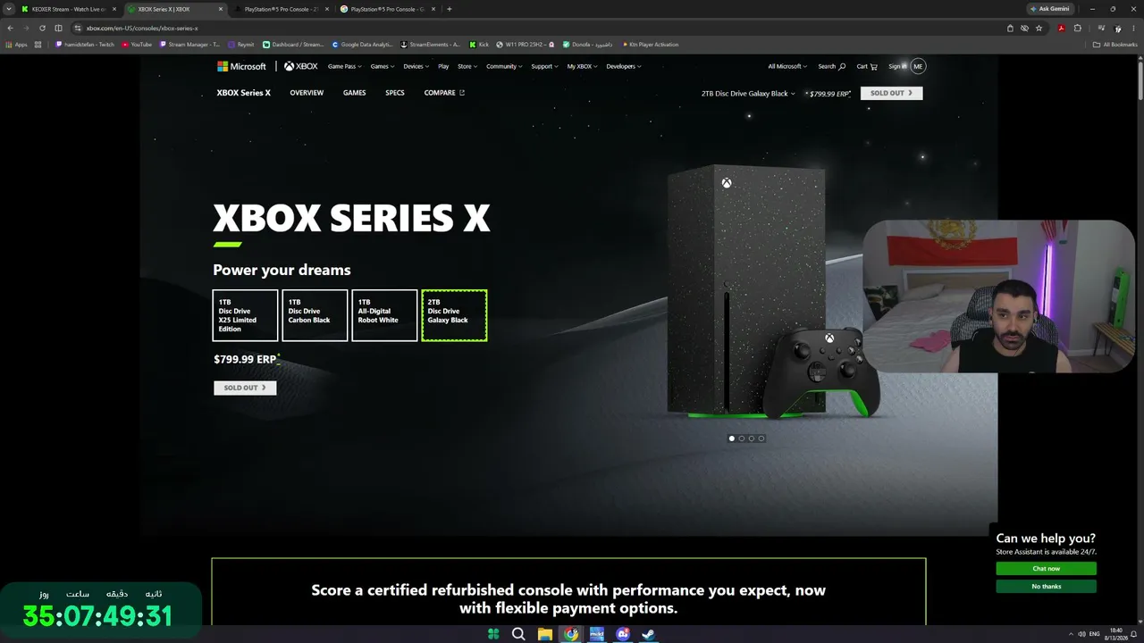Click the Chat now button
Image resolution: width=1144 pixels, height=643 pixels.
click(x=1046, y=569)
